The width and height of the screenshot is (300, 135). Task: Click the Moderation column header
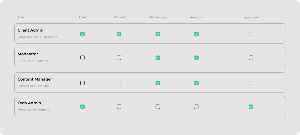(158, 17)
